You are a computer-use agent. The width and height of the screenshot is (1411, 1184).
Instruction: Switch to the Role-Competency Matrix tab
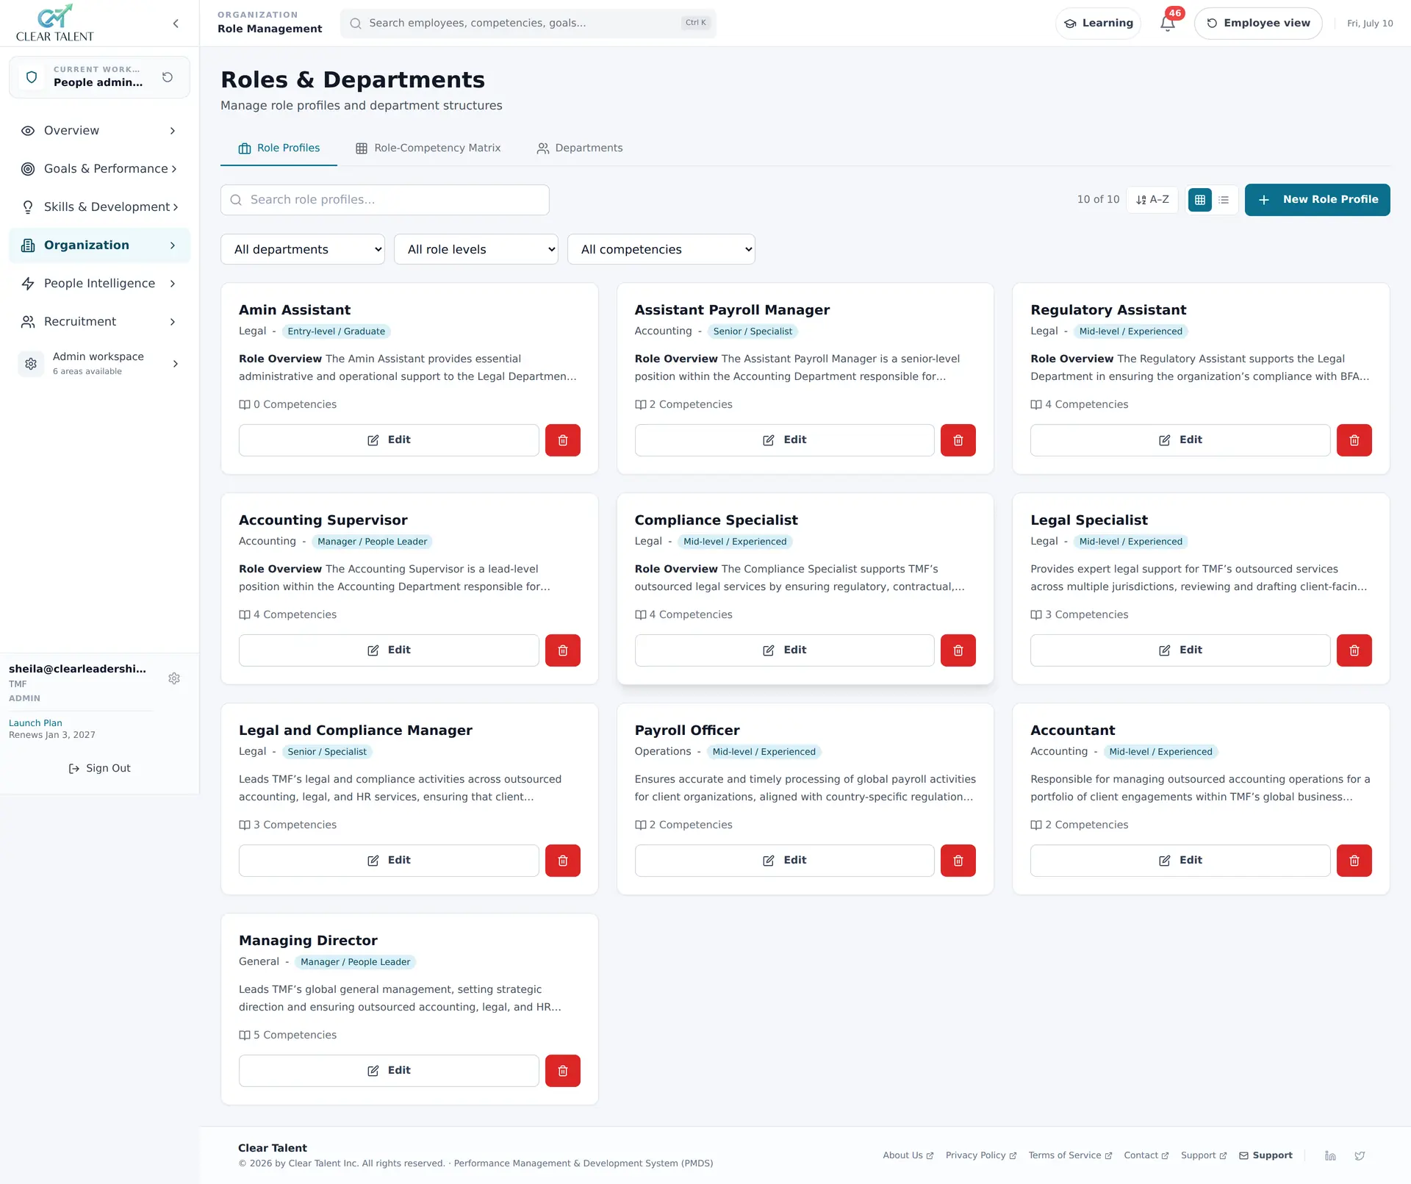click(428, 148)
